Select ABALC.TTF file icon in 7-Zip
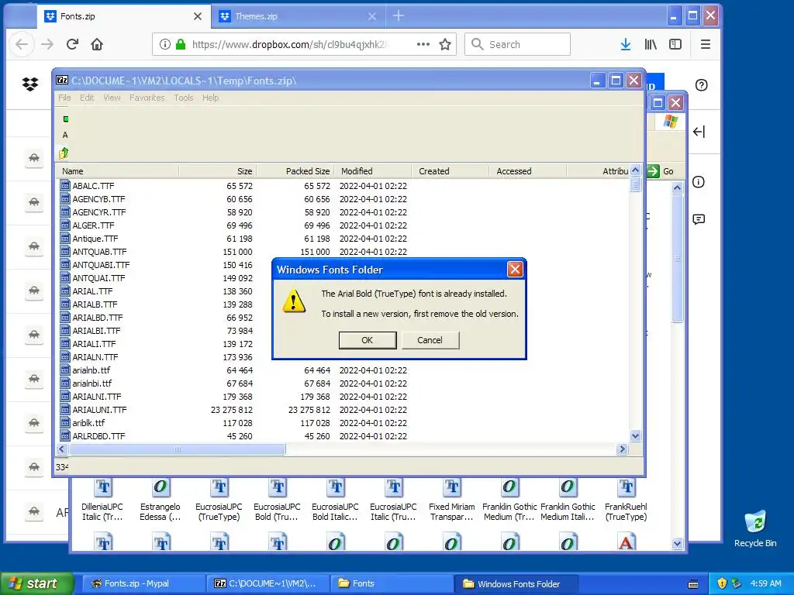 pos(65,186)
